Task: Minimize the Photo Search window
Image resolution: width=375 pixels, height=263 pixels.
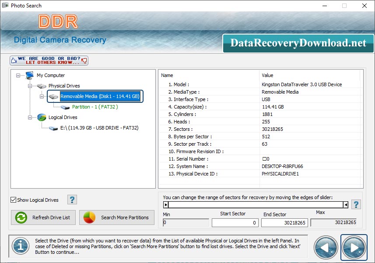Action: [x=325, y=6]
